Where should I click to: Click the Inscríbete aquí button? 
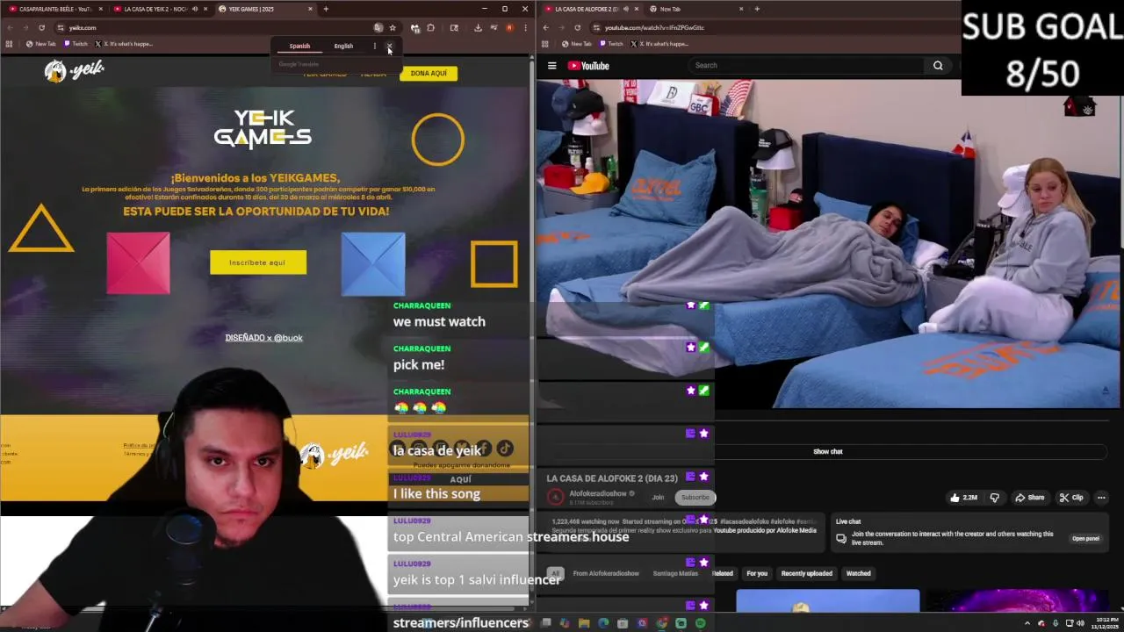tap(258, 262)
